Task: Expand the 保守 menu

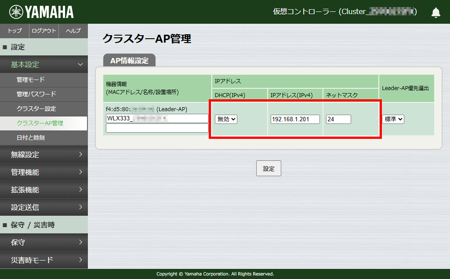Action: click(44, 243)
